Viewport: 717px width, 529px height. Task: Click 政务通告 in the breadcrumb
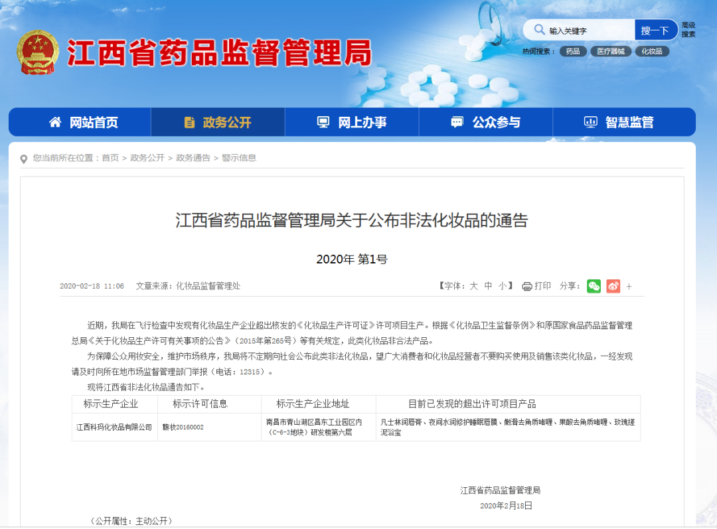pos(193,158)
